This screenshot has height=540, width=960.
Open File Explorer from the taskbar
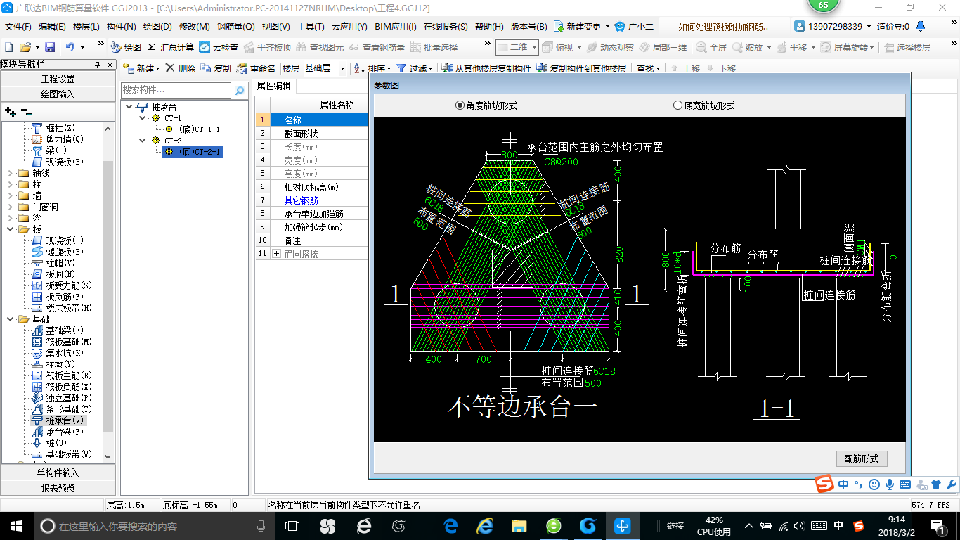[x=519, y=526]
